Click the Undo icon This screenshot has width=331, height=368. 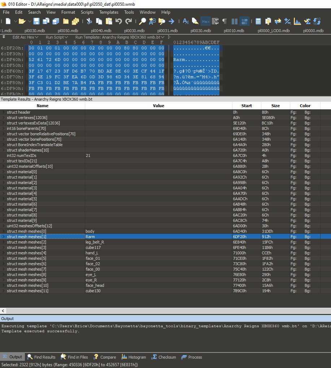point(119,21)
